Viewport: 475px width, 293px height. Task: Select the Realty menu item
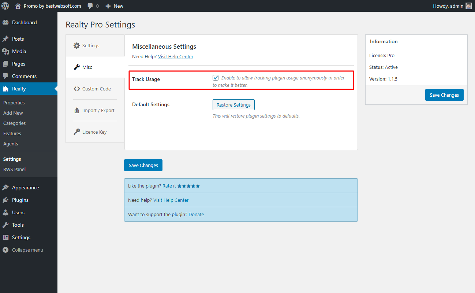tap(29, 89)
